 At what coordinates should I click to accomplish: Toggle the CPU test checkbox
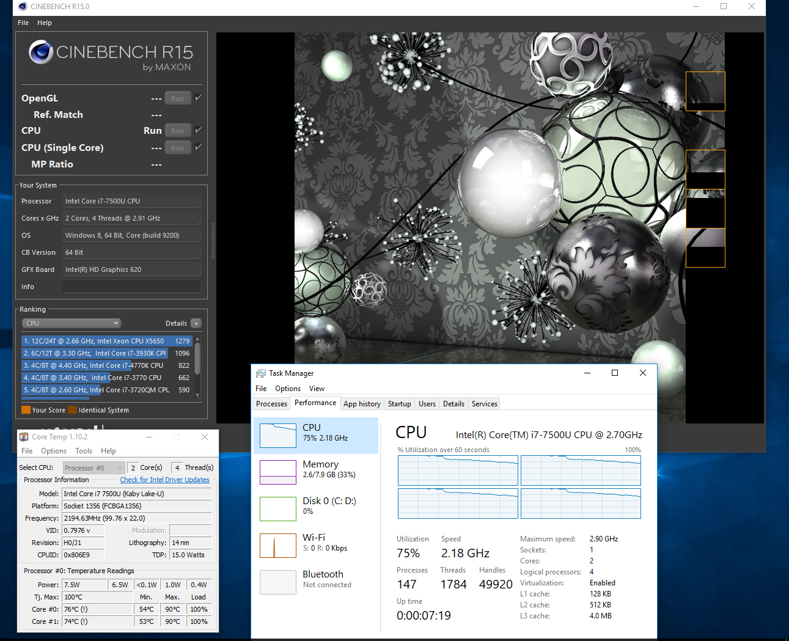pos(199,130)
